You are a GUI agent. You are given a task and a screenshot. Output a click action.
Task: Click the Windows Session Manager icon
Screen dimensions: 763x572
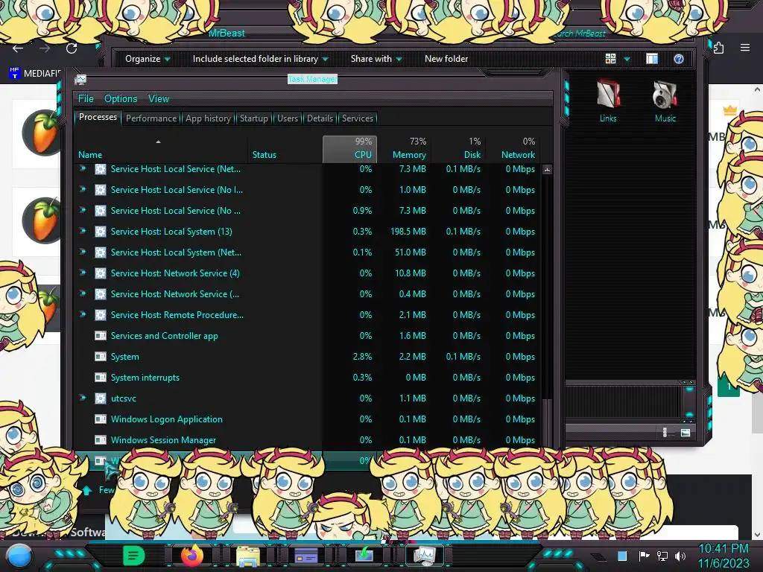[101, 440]
